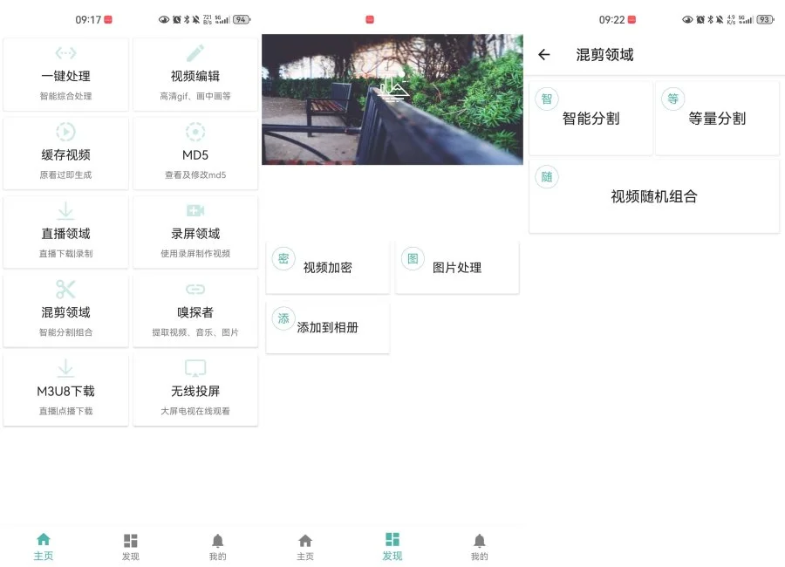Select the 视频编辑 video editing tool
Image resolution: width=785 pixels, height=567 pixels.
195,75
